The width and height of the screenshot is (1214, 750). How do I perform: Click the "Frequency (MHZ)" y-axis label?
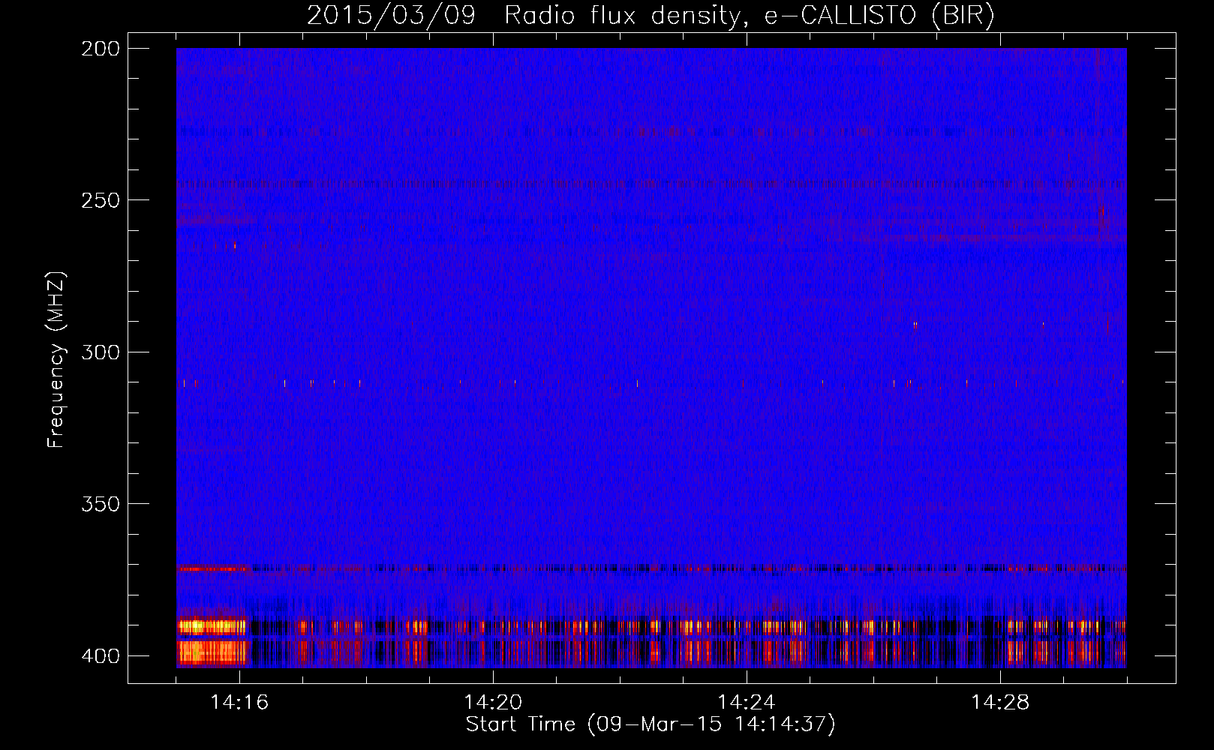tap(56, 360)
